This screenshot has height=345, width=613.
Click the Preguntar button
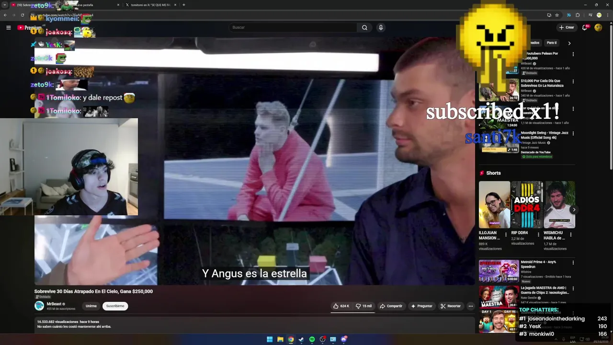(x=421, y=306)
